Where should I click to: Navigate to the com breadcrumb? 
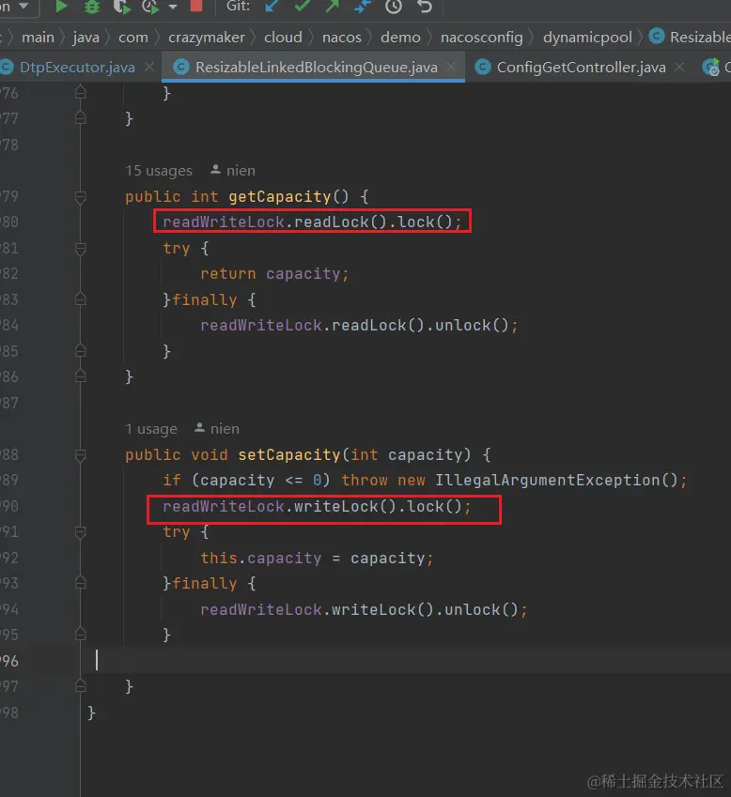132,38
